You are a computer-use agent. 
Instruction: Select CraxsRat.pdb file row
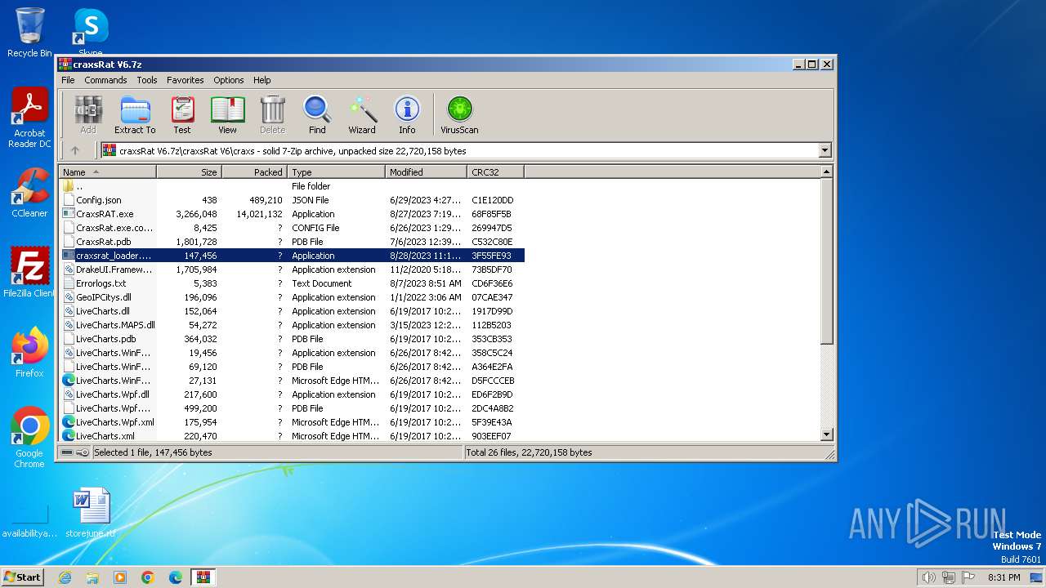(292, 242)
